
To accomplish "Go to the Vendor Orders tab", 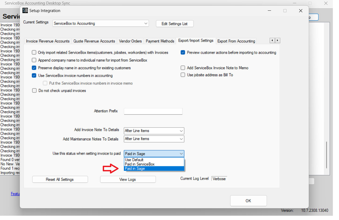I will (x=130, y=41).
